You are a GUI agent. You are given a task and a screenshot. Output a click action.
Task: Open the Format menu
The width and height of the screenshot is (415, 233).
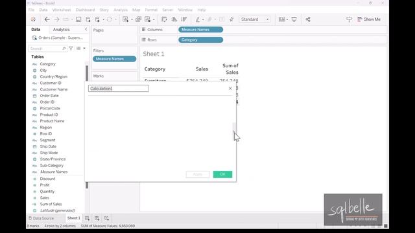pos(151,10)
